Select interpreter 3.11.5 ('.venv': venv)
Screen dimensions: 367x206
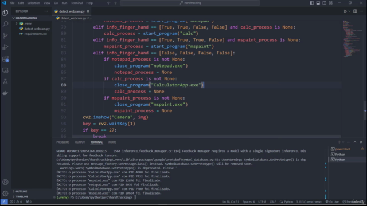309,201
